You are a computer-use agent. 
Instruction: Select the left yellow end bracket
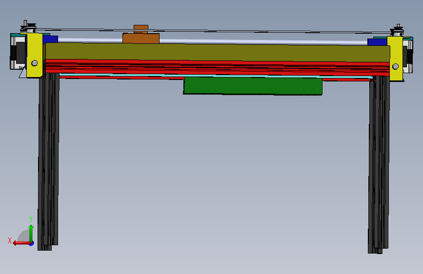[x=35, y=55]
